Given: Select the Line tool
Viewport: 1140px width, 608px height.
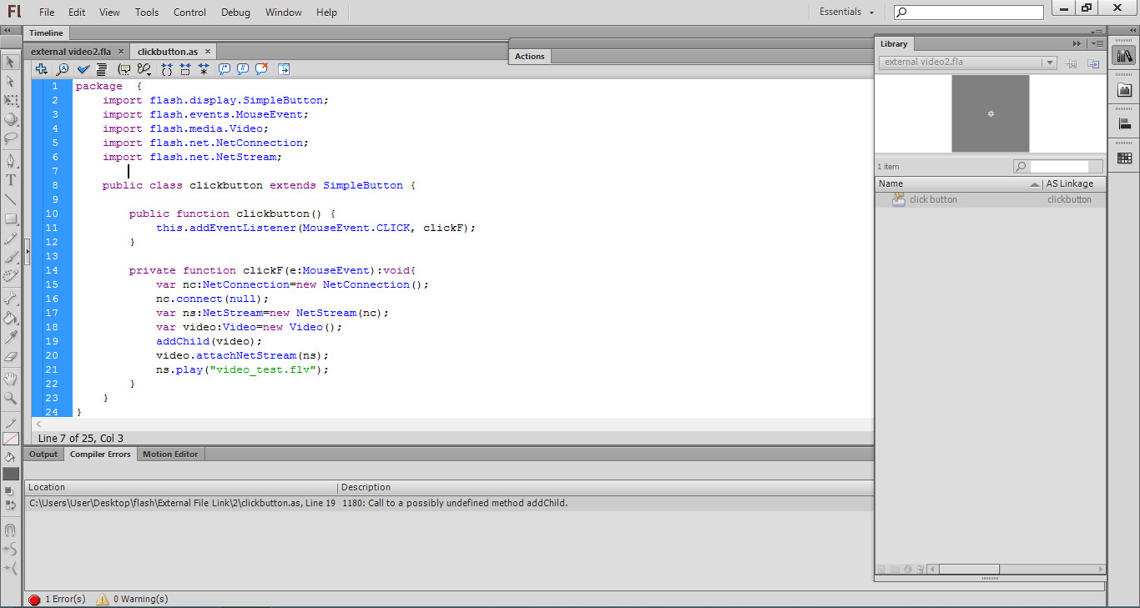Looking at the screenshot, I should pos(11,198).
